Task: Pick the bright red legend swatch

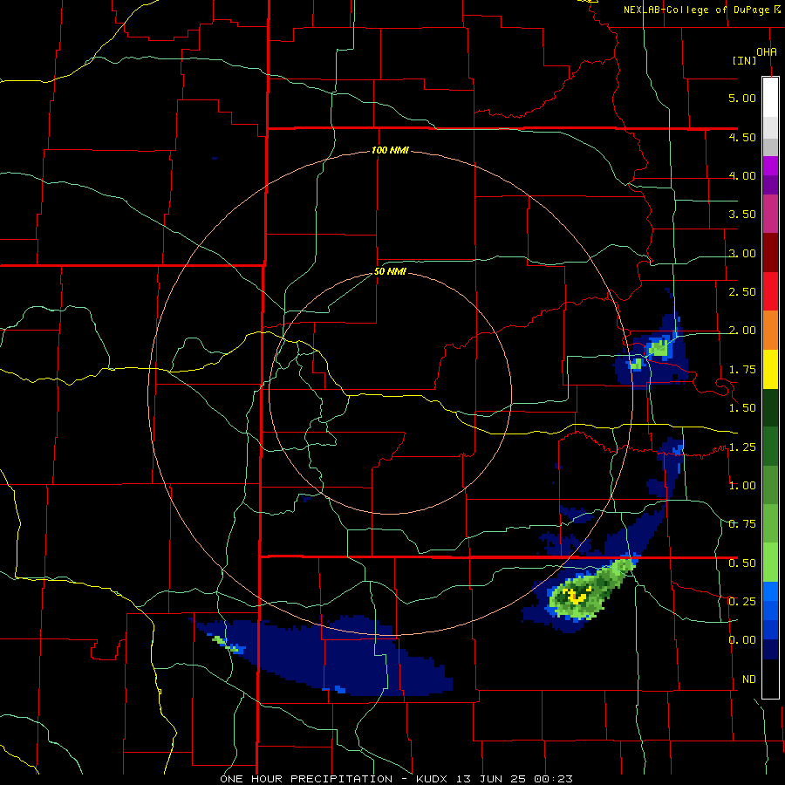Action: 770,291
